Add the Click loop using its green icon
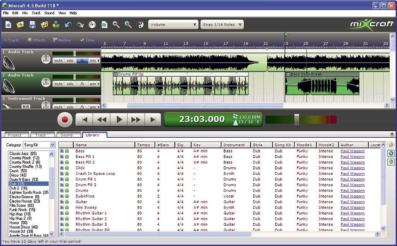This screenshot has width=397, height=246. pos(67,168)
